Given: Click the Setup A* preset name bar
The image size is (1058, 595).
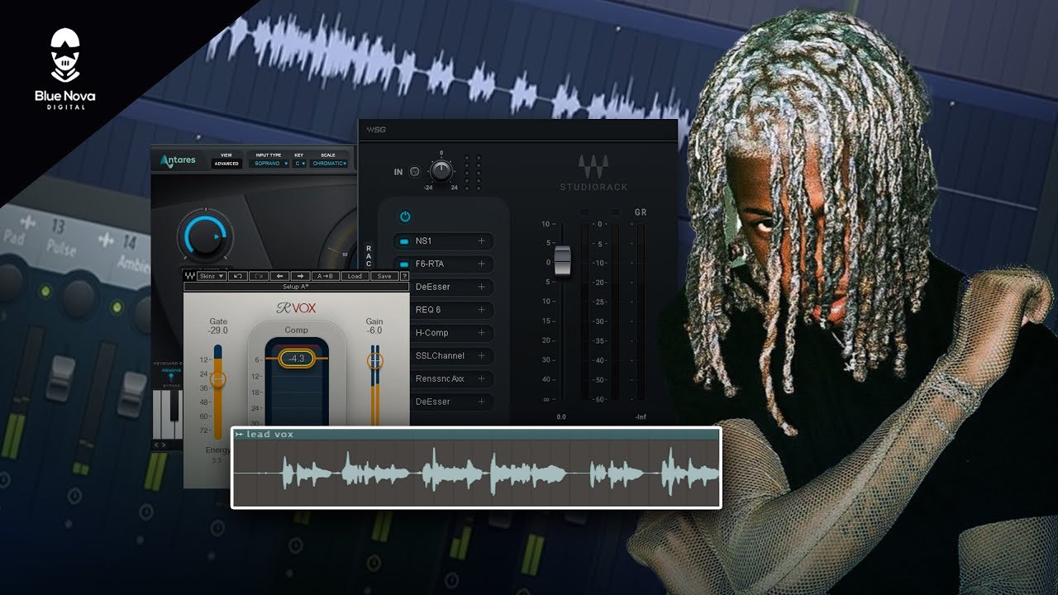Looking at the screenshot, I should (x=296, y=287).
